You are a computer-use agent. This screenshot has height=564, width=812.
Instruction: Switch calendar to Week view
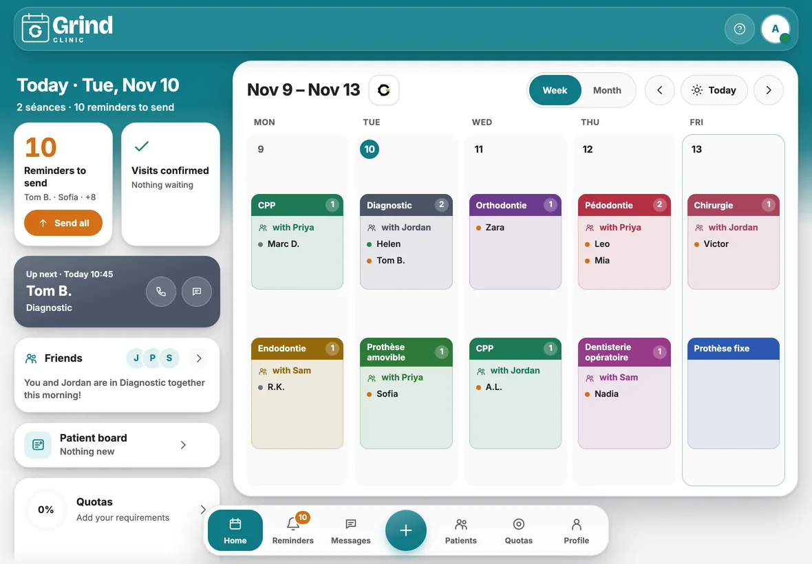[x=555, y=90]
